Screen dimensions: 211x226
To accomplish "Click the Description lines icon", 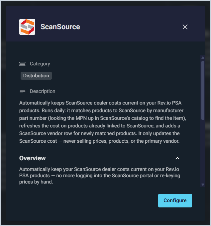I will click(x=22, y=91).
